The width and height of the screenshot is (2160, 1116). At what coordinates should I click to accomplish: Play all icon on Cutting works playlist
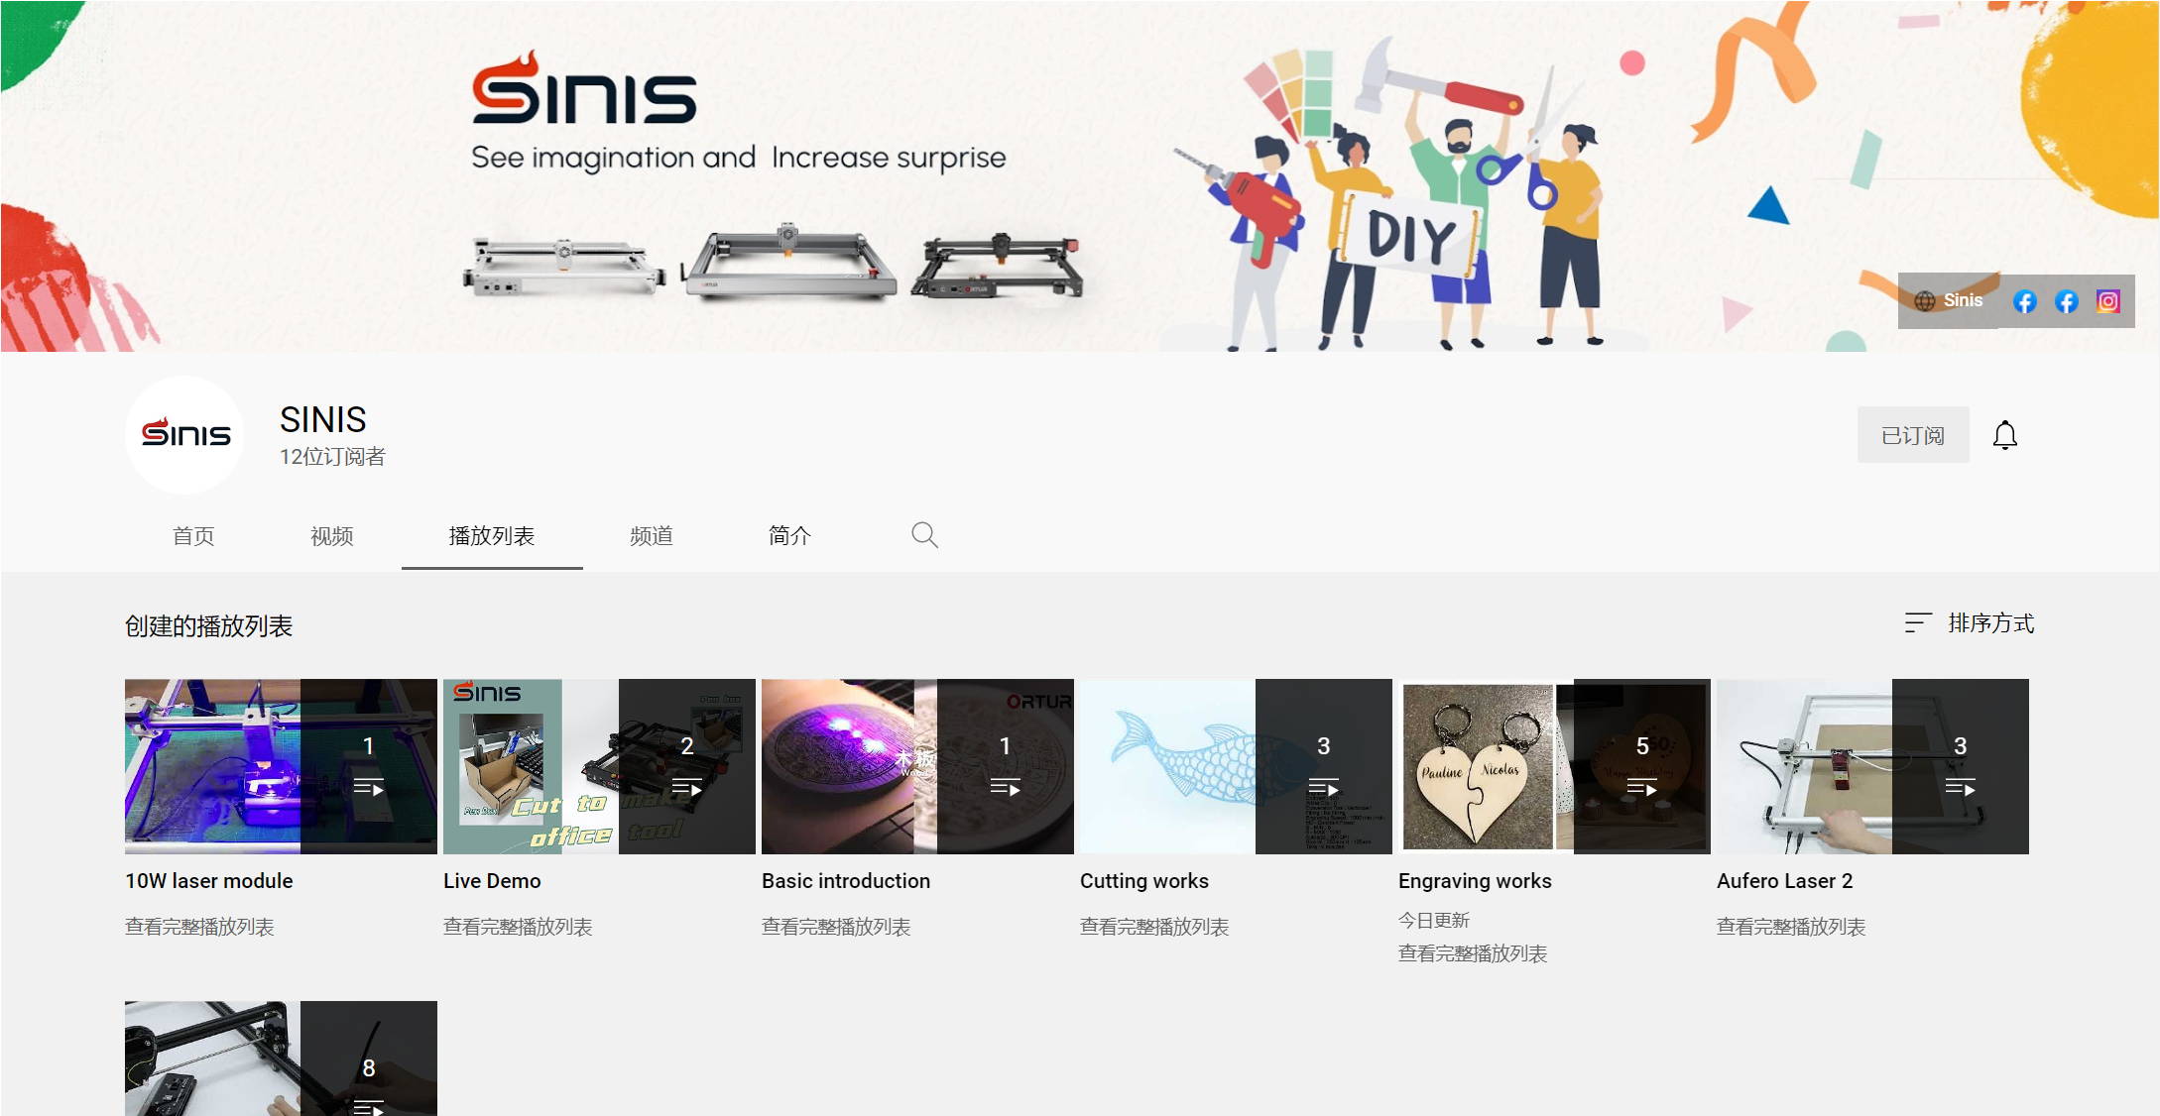tap(1323, 788)
